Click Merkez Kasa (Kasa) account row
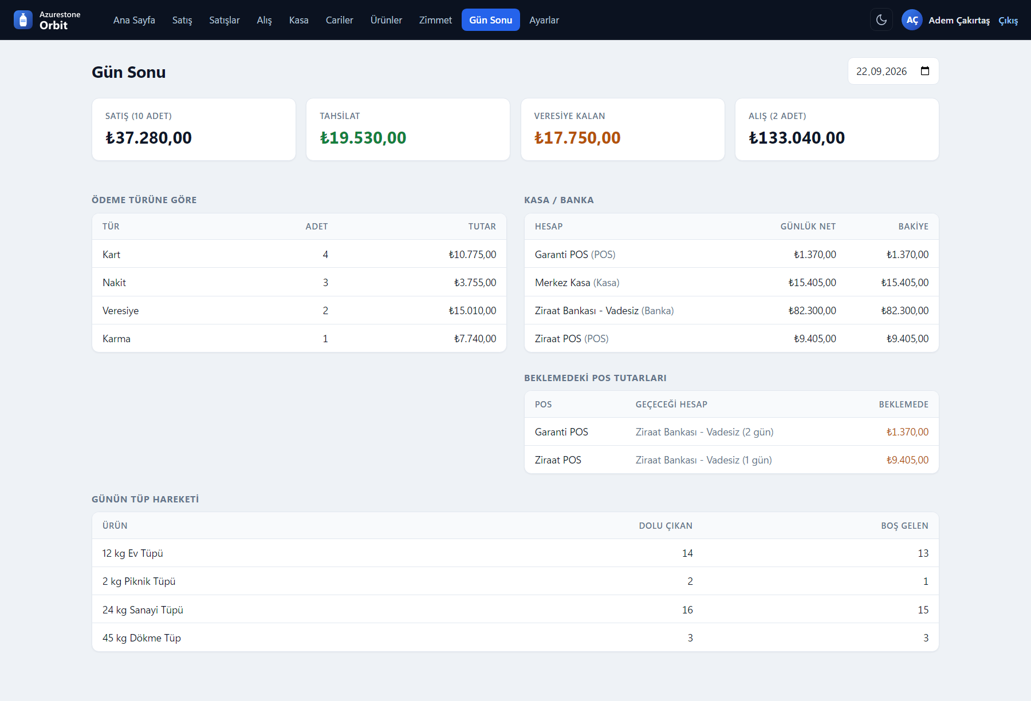Image resolution: width=1031 pixels, height=701 pixels. (731, 282)
